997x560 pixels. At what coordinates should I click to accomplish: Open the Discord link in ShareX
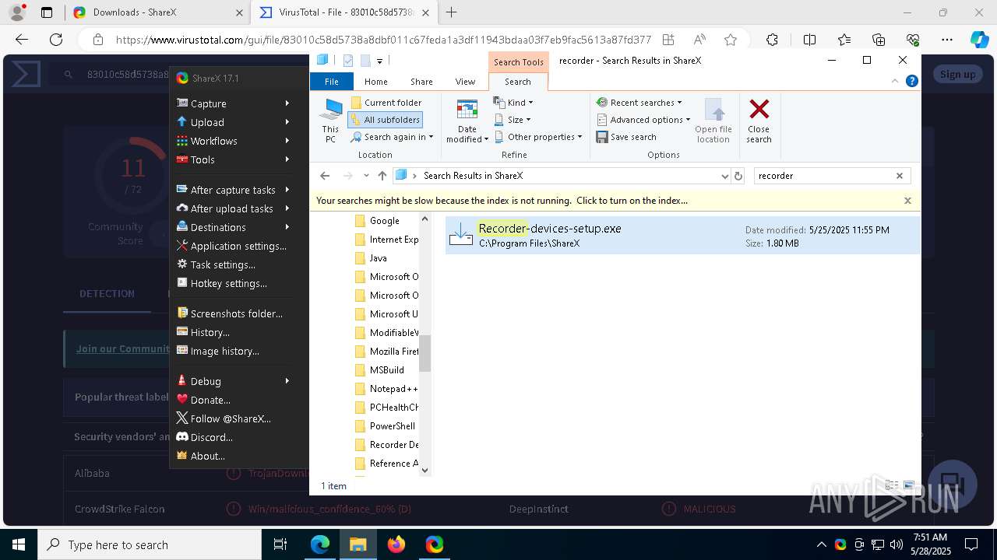click(x=231, y=437)
